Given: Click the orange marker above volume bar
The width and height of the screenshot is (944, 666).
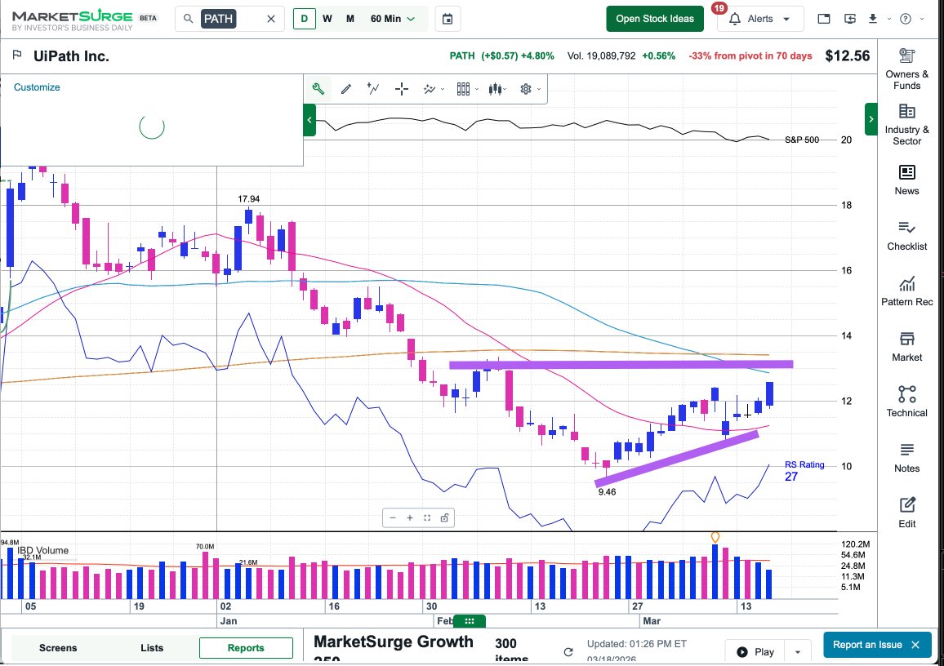Looking at the screenshot, I should 715,537.
